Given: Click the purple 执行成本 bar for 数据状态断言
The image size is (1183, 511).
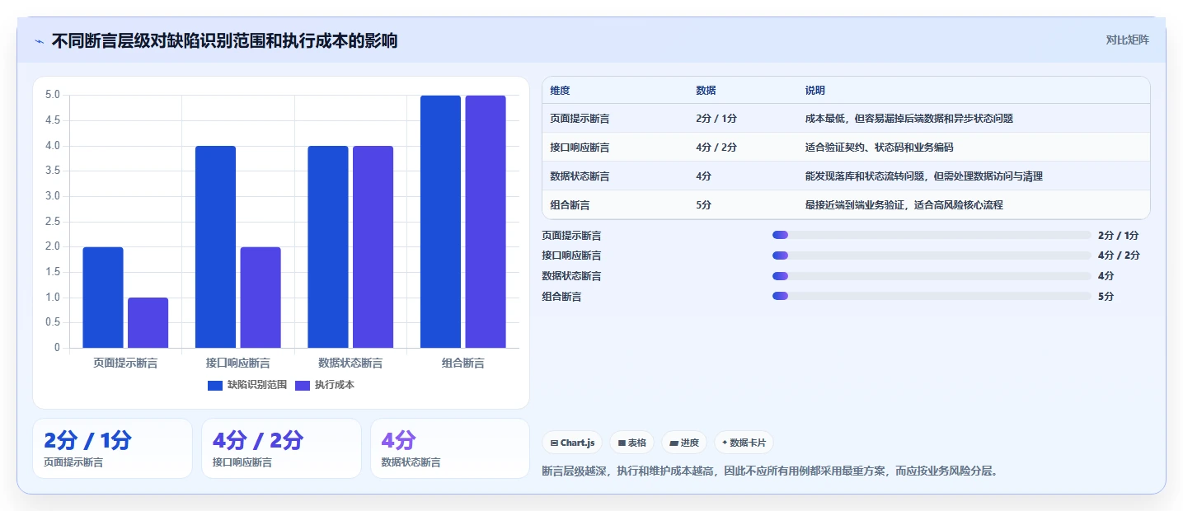Looking at the screenshot, I should (x=373, y=247).
